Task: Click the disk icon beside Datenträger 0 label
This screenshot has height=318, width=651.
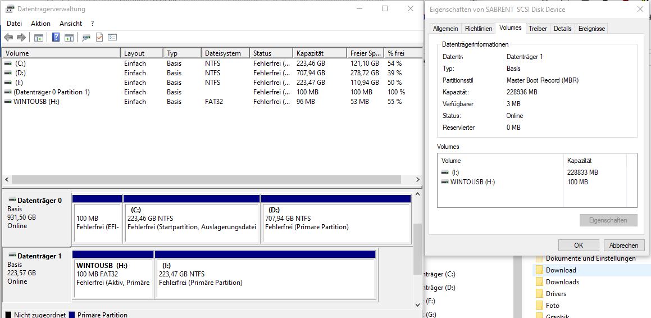Action: (12, 200)
